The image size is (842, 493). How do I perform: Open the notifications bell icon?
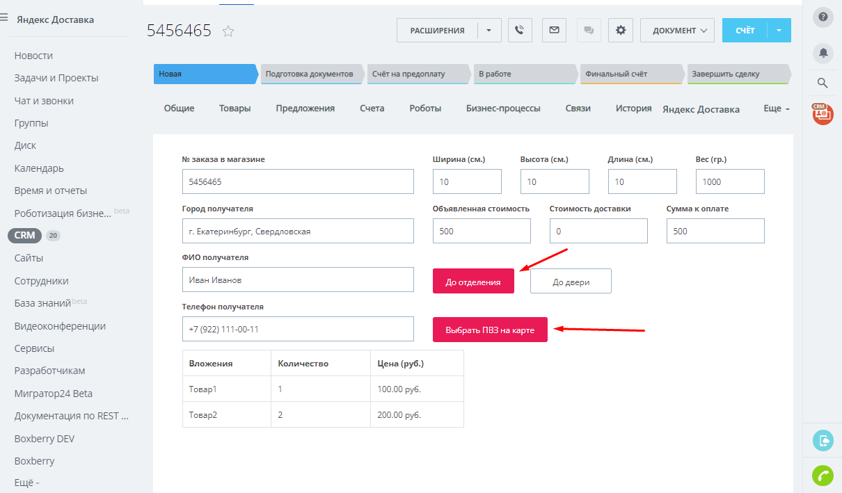pyautogui.click(x=823, y=53)
